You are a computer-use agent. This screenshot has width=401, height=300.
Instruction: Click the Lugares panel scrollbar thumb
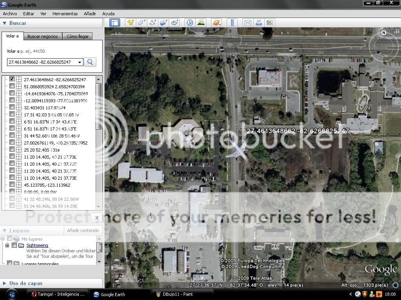click(99, 247)
